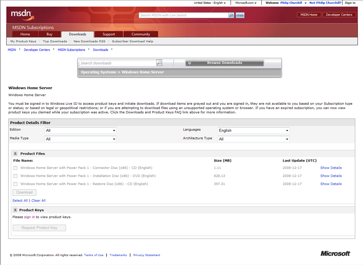Open the Media Type dropdown
This screenshot has height=265, width=363.
pos(80,139)
